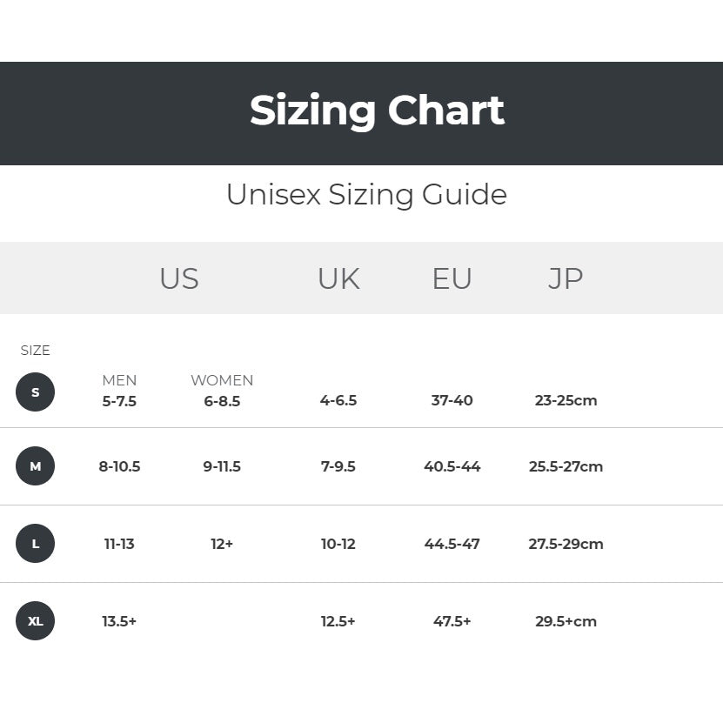Click JP 23-25cm measurement
This screenshot has width=723, height=723.
coord(566,401)
